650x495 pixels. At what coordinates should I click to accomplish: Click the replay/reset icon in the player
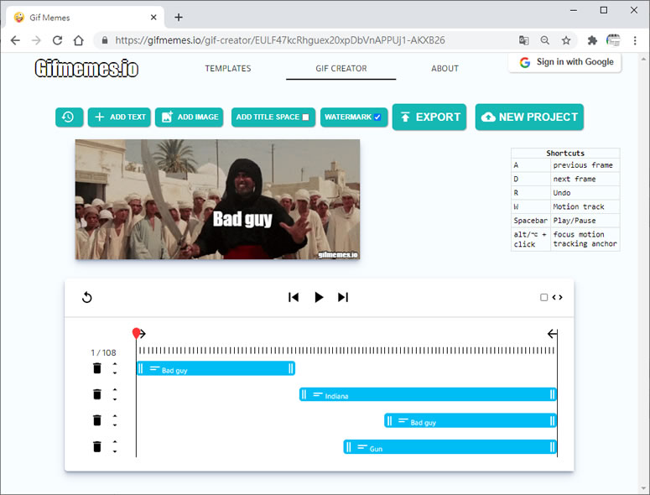point(86,297)
